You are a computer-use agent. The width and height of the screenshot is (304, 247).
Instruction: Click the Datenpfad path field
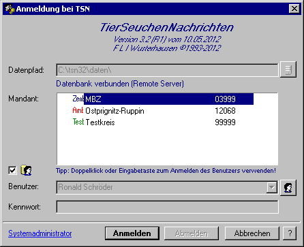[x=167, y=70]
